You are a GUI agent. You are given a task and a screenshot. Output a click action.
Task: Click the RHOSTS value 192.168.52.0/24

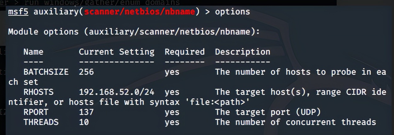[x=116, y=92]
